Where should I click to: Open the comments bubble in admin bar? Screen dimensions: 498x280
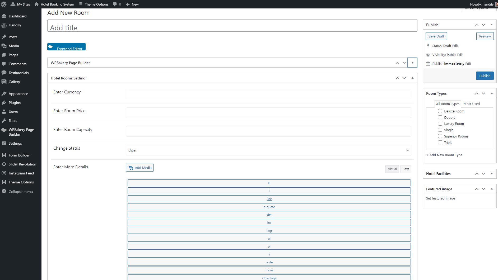115,4
